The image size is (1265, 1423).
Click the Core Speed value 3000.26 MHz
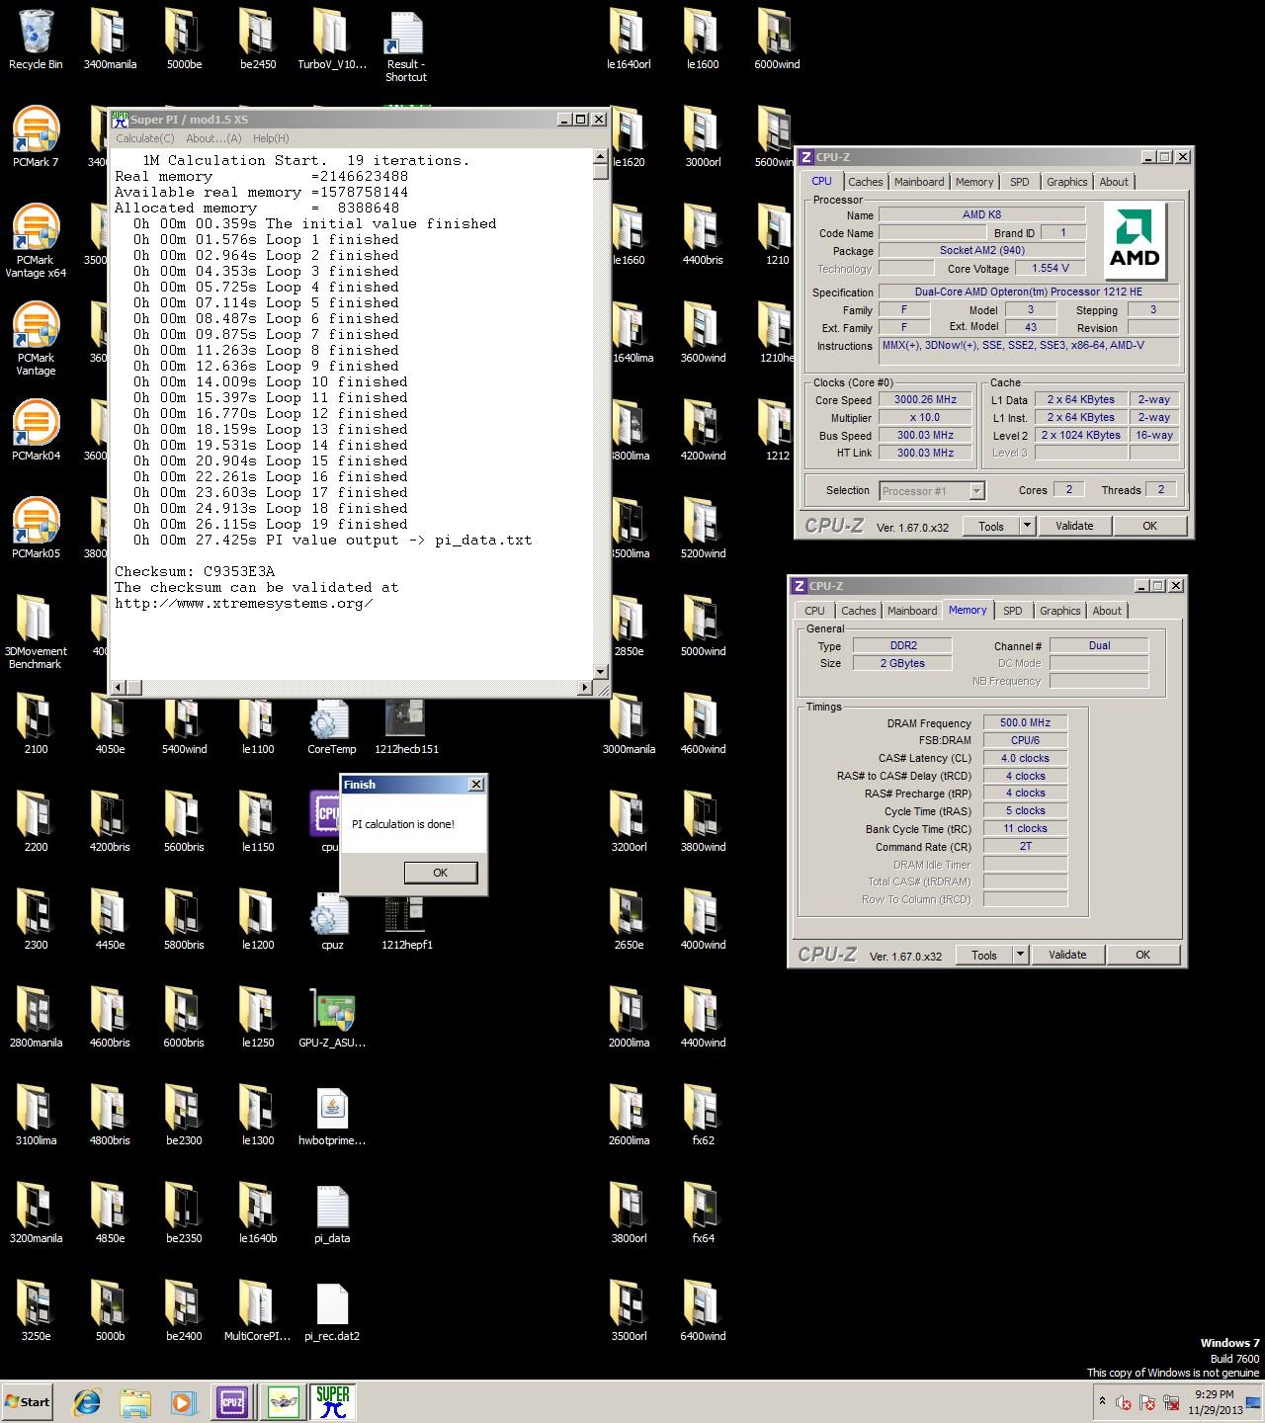(x=926, y=399)
